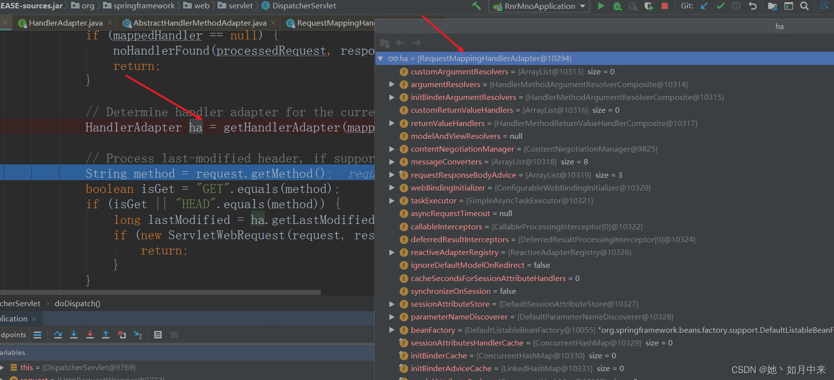The image size is (834, 380).
Task: Click the Step Out up-arrow icon
Action: click(x=106, y=335)
